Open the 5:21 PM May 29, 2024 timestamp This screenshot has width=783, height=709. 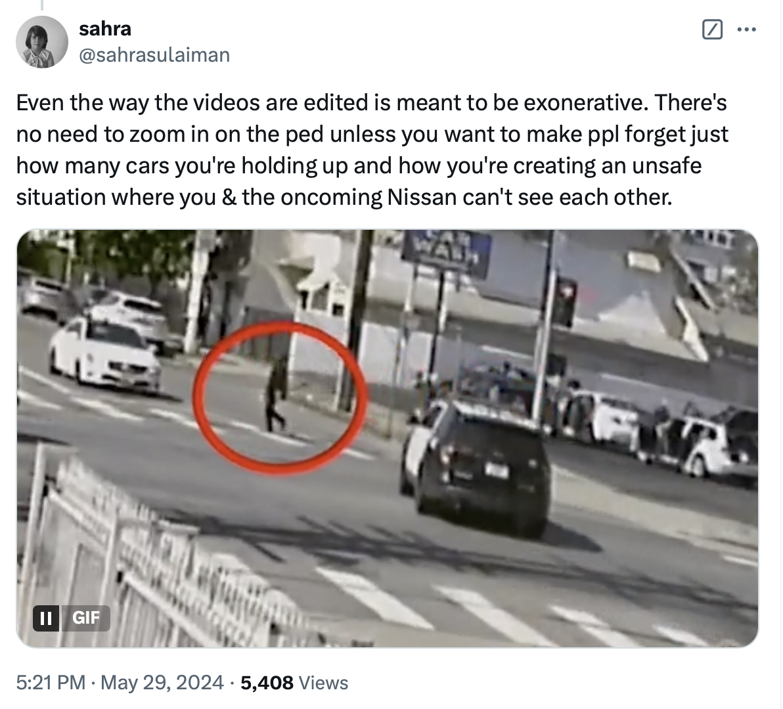(x=120, y=682)
